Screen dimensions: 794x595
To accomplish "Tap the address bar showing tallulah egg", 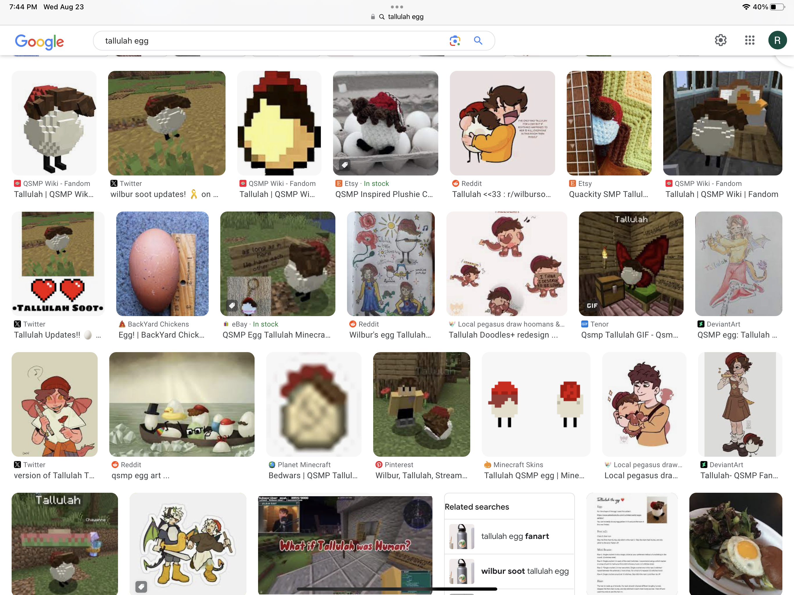I will point(397,17).
